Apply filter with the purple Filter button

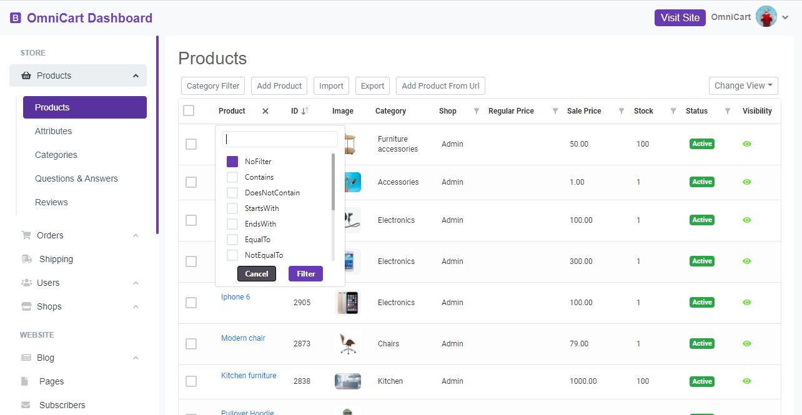point(306,274)
